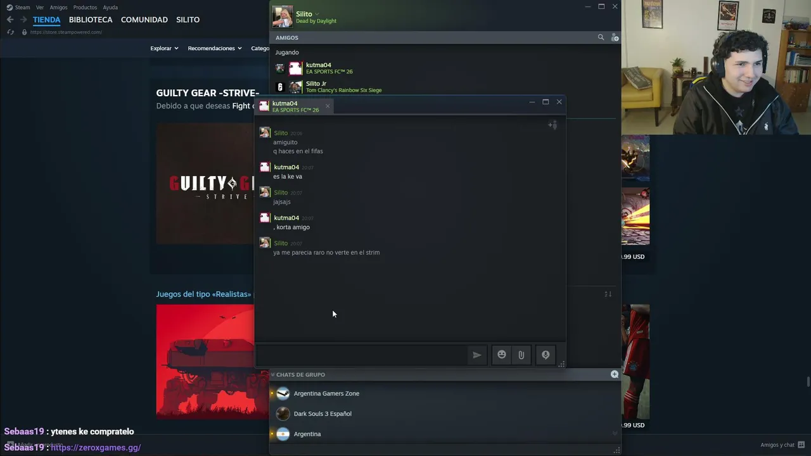Click Silito Jr's avatar in the friends list
Screen dimensions: 811x456
296,87
